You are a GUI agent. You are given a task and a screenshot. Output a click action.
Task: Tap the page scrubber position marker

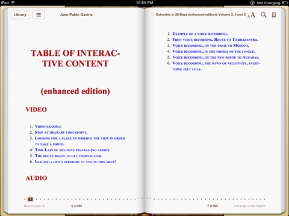(30, 199)
